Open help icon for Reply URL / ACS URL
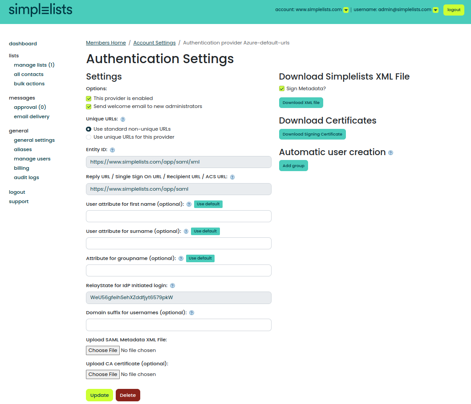Viewport: 471px width, 404px height. coord(232,177)
